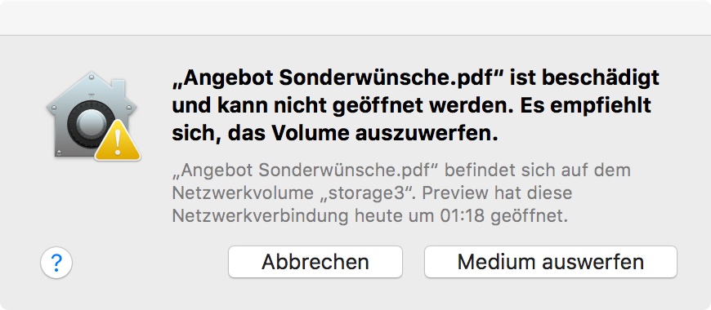The width and height of the screenshot is (711, 310).
Task: Click the word "Netzwerkvolume" in the description
Action: (x=243, y=193)
